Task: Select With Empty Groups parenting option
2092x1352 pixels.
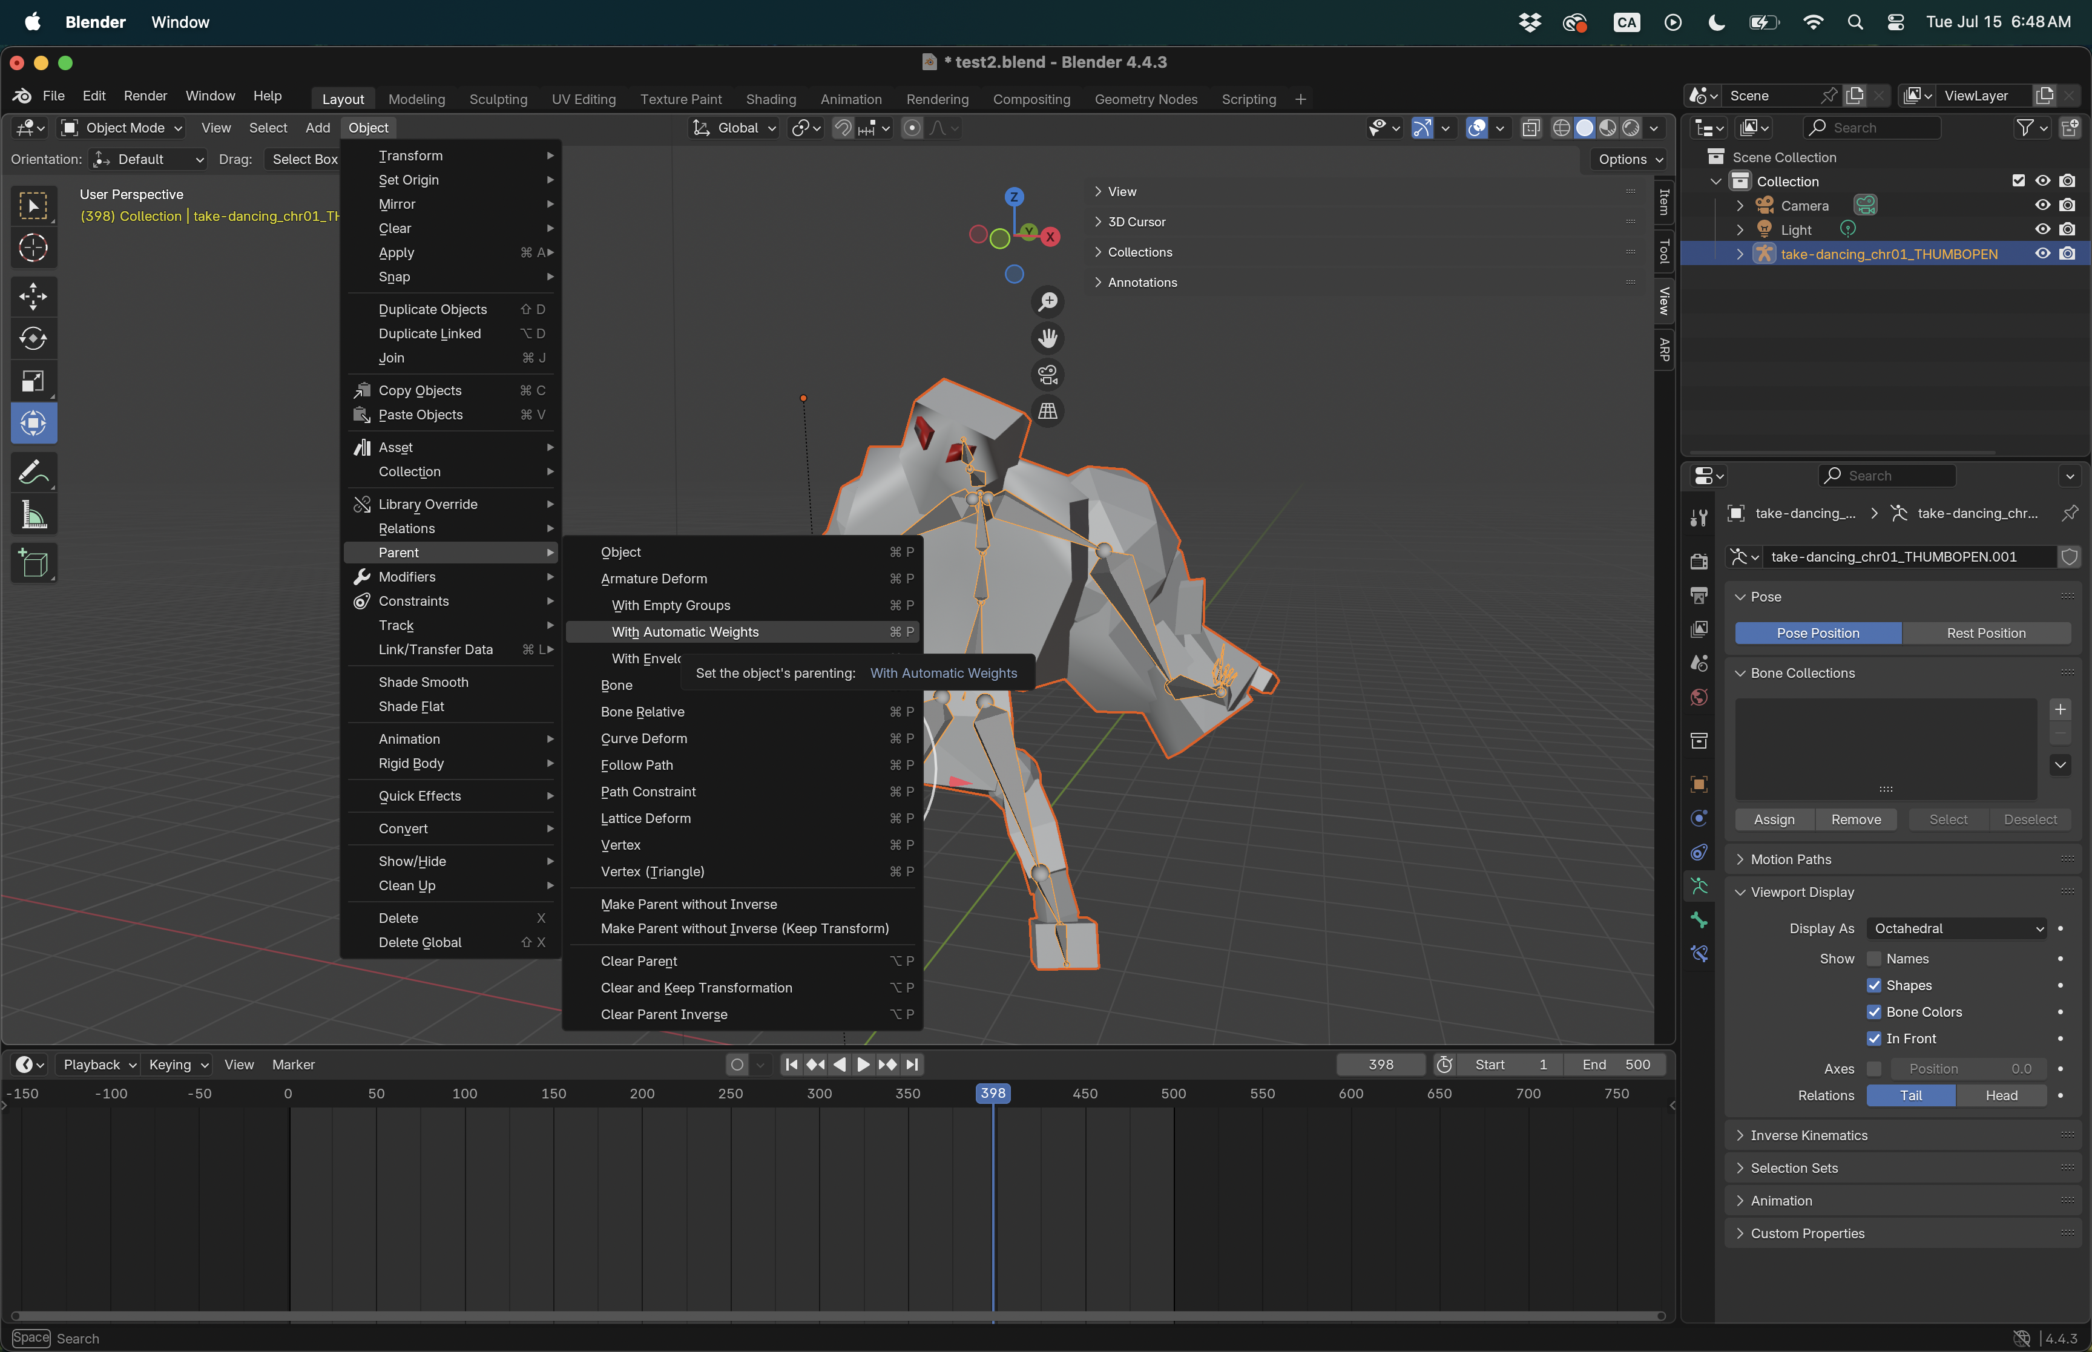Action: point(743,606)
